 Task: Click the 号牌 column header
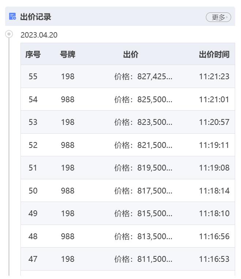[x=68, y=54]
